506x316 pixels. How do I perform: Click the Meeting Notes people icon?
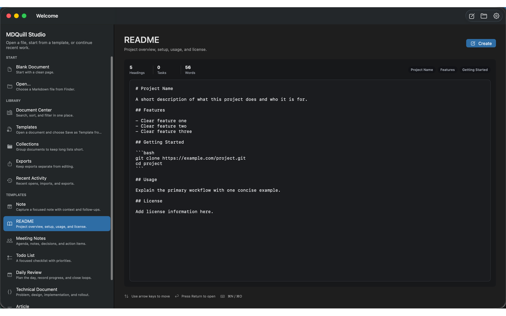(10, 241)
